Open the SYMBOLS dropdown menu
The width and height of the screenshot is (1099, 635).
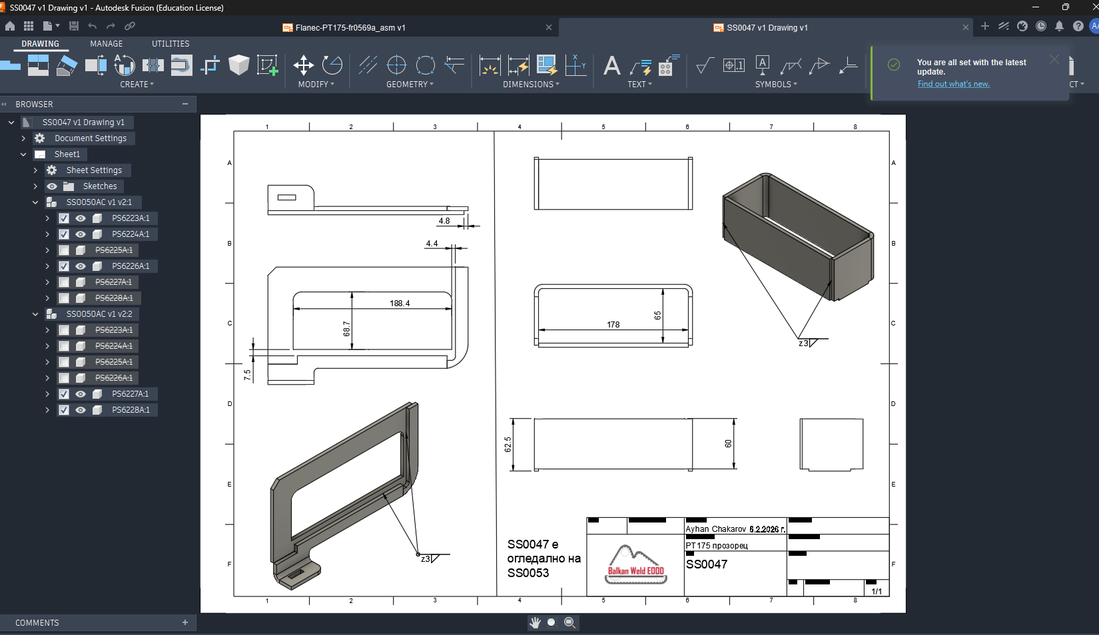pyautogui.click(x=776, y=85)
